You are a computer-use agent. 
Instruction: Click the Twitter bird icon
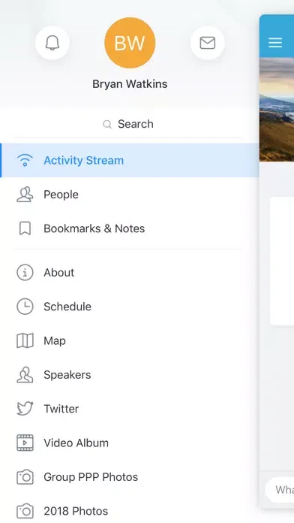tap(25, 409)
